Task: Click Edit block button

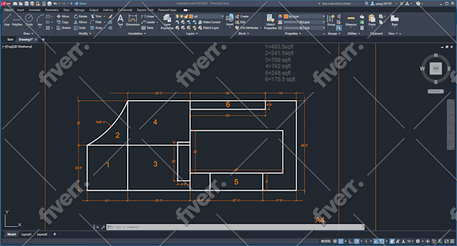Action: pos(241,22)
